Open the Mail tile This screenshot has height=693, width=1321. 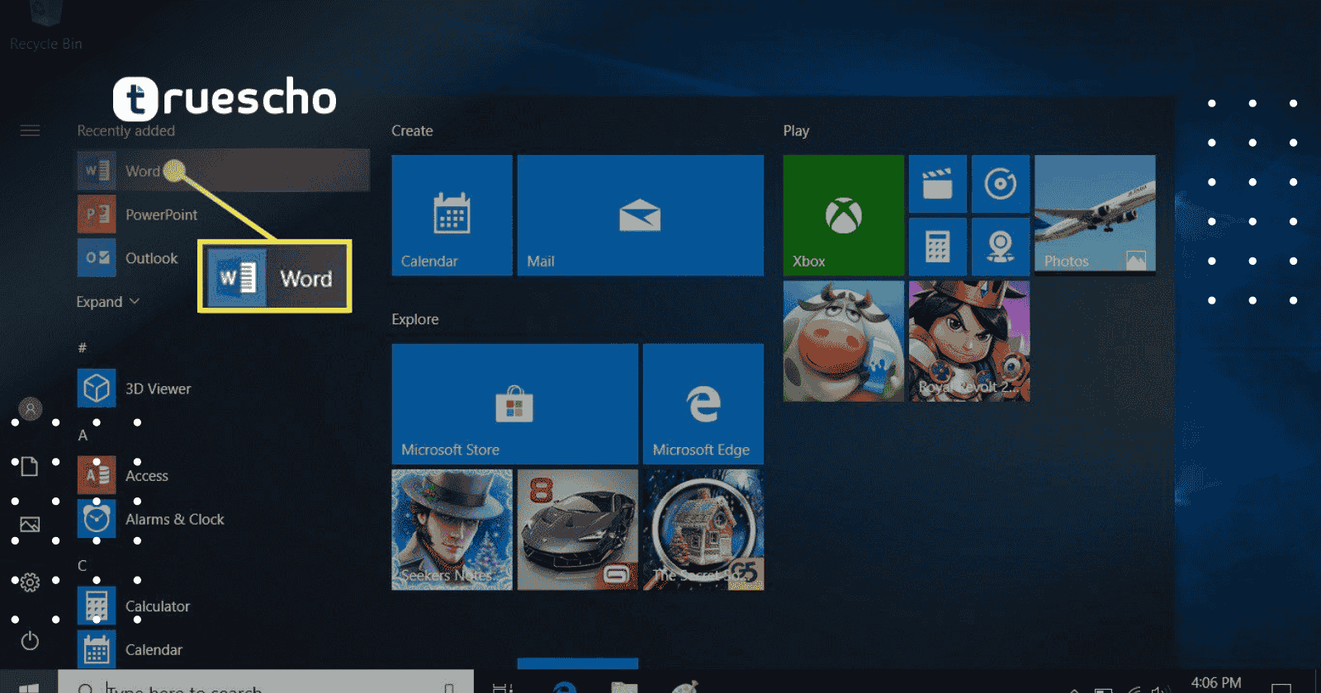tap(640, 215)
